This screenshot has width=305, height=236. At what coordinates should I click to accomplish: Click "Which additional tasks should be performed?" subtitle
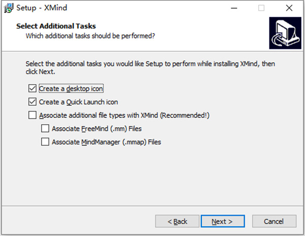(90, 36)
